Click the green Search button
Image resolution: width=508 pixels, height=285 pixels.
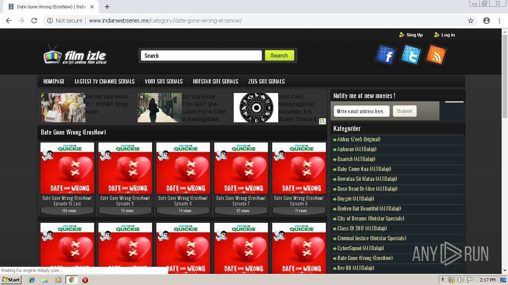279,55
